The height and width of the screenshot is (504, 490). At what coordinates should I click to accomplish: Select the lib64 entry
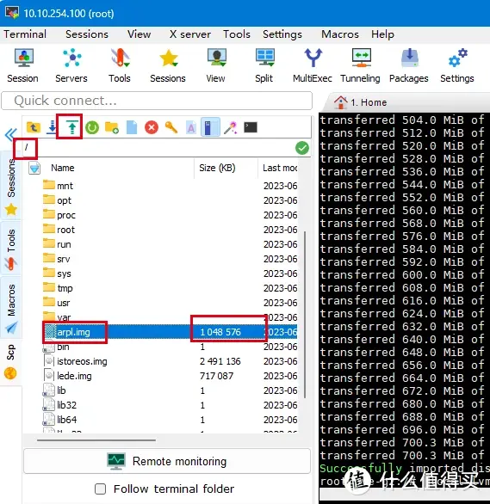(60, 420)
